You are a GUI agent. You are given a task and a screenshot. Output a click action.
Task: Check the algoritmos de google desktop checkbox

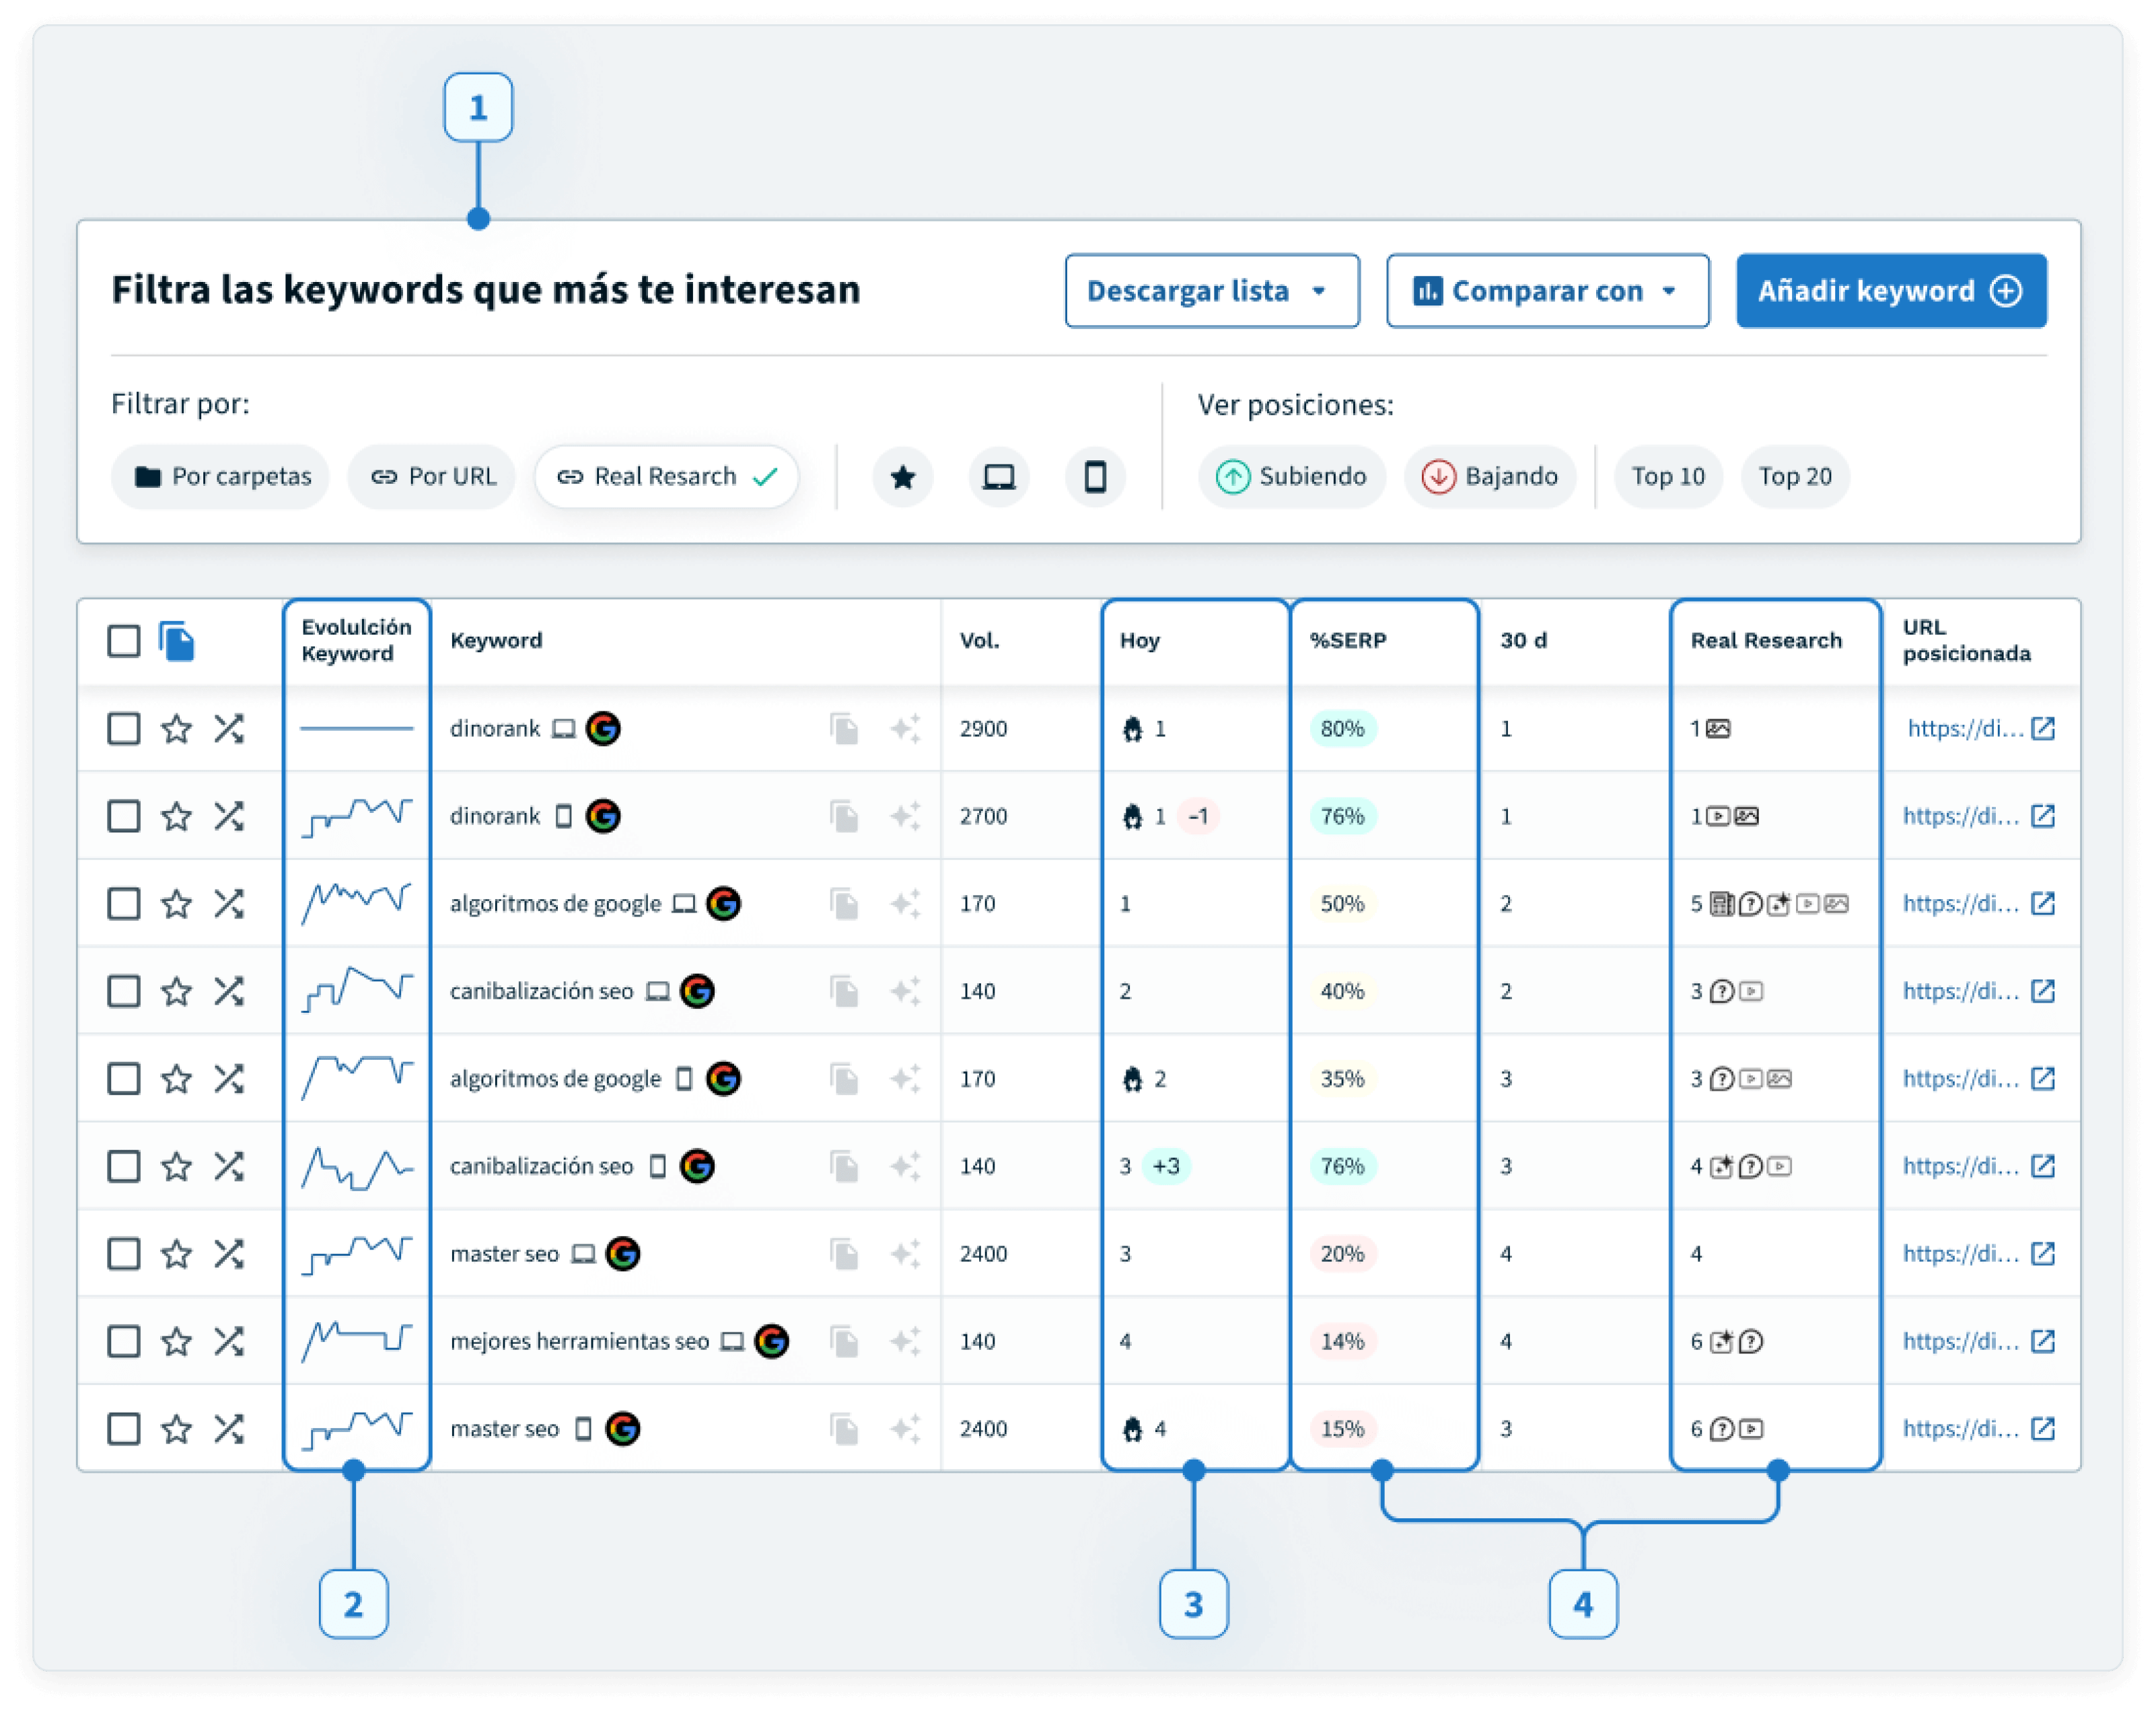point(124,903)
